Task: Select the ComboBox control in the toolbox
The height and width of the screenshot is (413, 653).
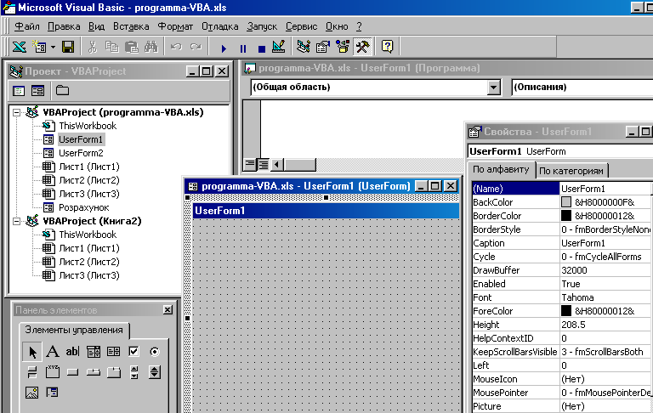Action: tap(94, 352)
